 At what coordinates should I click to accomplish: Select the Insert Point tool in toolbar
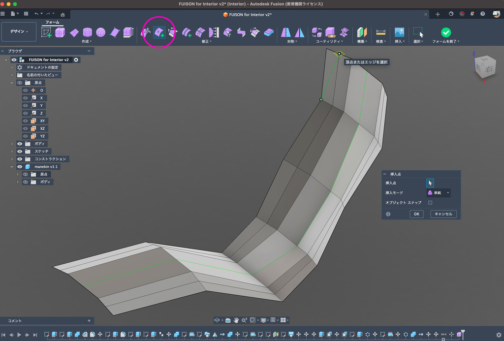point(159,32)
